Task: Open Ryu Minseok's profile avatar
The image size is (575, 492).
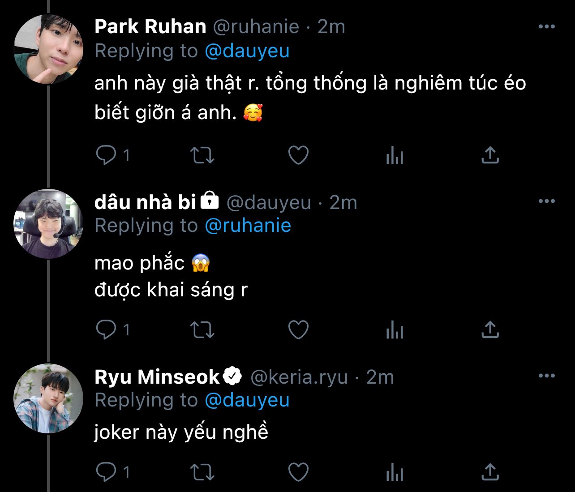Action: 48,398
